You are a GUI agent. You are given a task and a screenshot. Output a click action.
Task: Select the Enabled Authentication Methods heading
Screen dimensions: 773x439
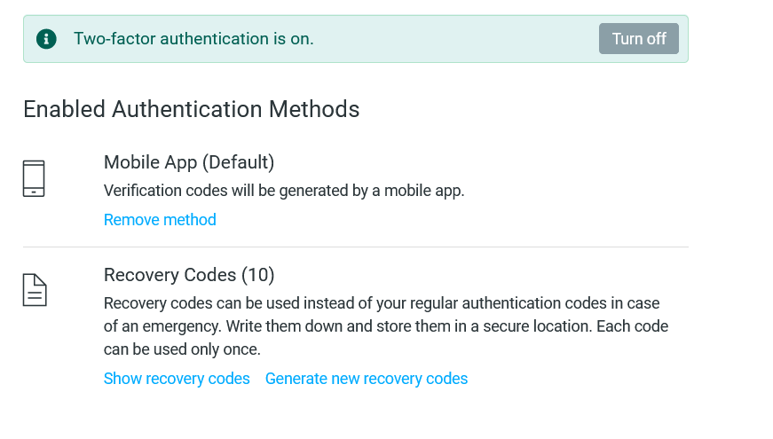[191, 110]
